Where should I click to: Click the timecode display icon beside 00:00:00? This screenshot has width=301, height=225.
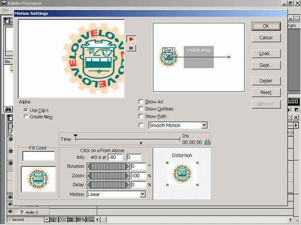(207, 142)
